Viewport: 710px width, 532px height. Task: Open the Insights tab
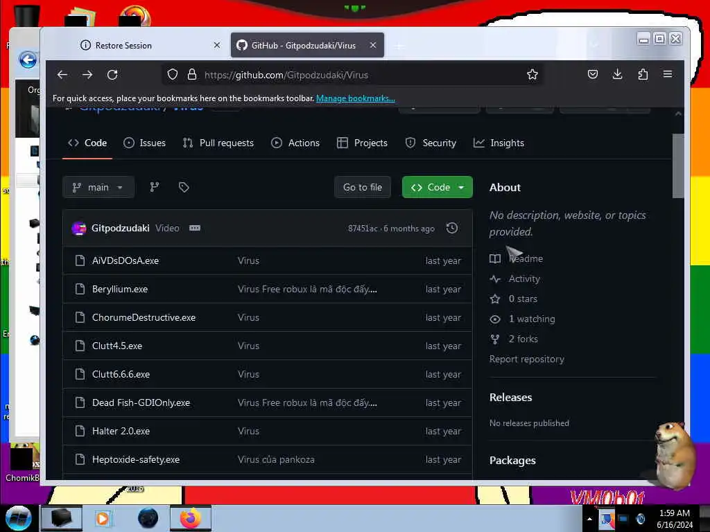[499, 143]
